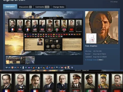Follow the Graphics tag link

(94, 46)
